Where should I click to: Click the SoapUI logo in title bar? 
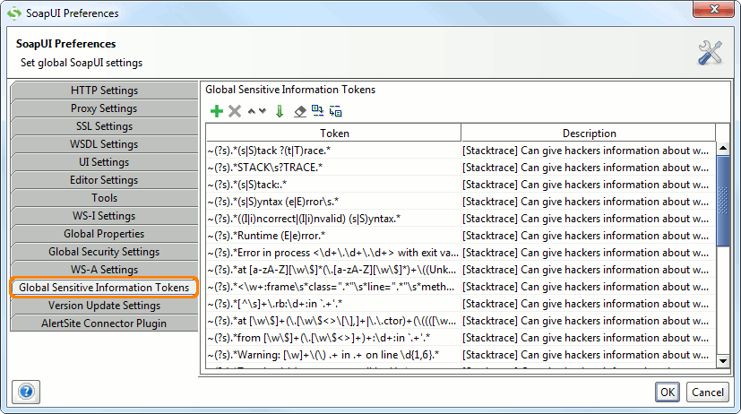(14, 13)
